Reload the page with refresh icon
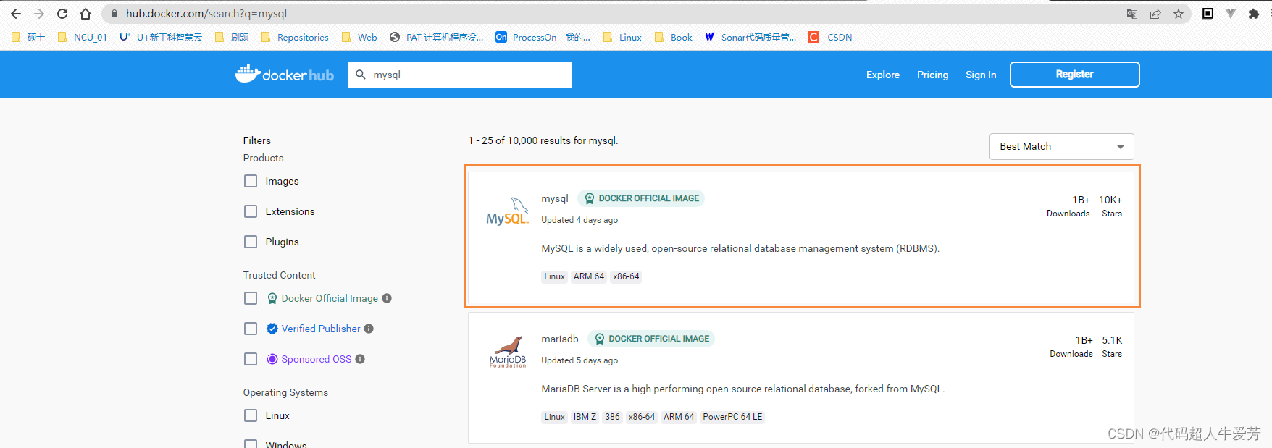The width and height of the screenshot is (1272, 448). pyautogui.click(x=62, y=14)
